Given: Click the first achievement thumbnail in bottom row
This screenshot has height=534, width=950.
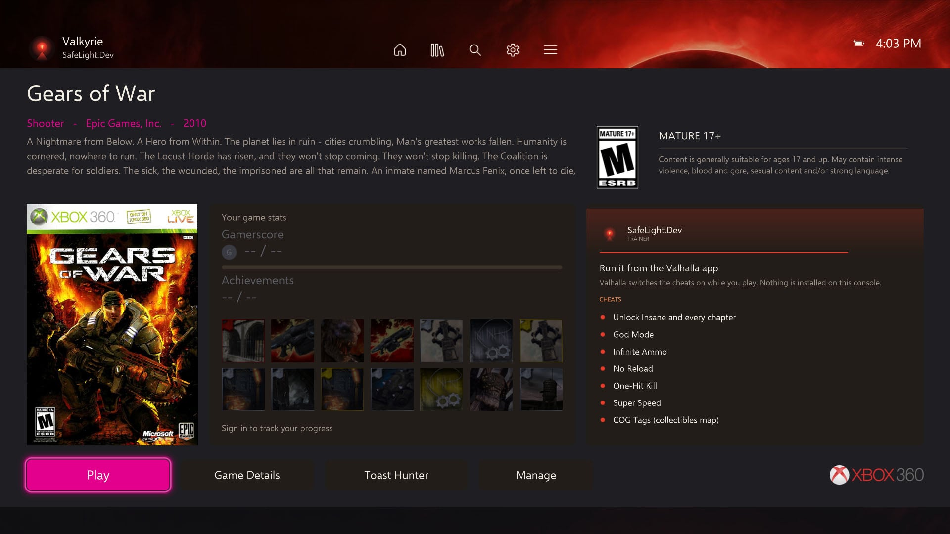Looking at the screenshot, I should tap(243, 389).
